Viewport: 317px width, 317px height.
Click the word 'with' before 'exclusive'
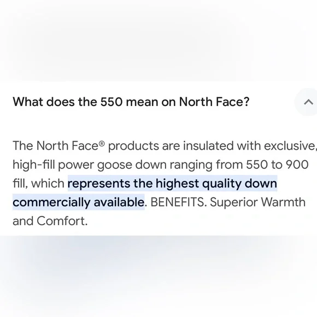click(x=249, y=146)
